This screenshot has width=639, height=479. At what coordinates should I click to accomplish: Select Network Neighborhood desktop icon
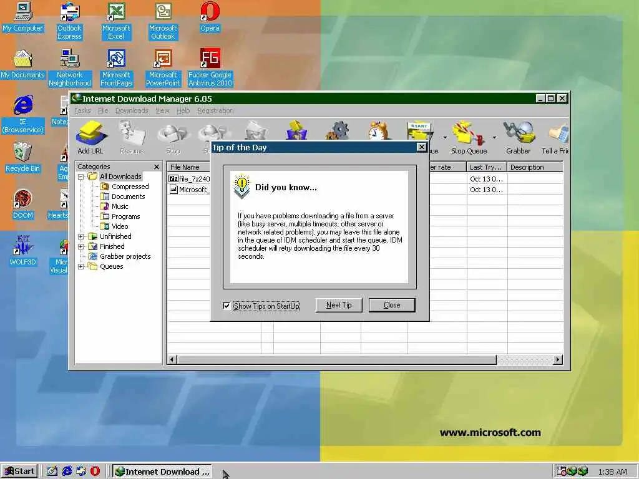[x=70, y=68]
